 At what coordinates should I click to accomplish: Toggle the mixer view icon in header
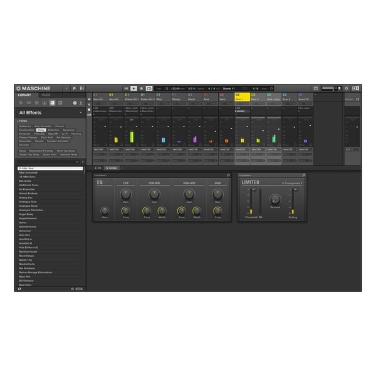click(x=81, y=88)
